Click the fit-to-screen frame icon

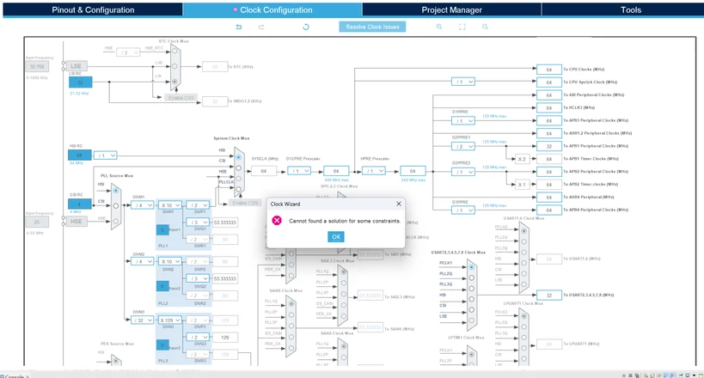462,27
